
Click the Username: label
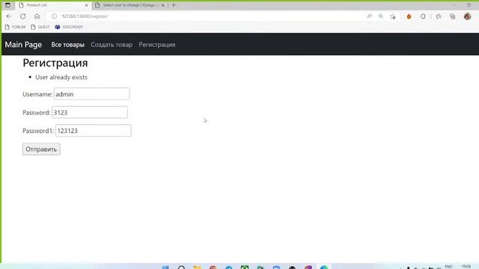[37, 94]
